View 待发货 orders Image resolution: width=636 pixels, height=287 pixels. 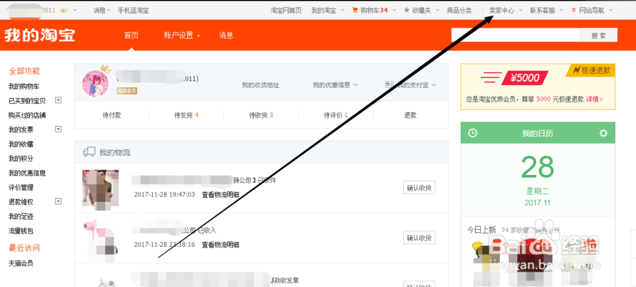[186, 115]
